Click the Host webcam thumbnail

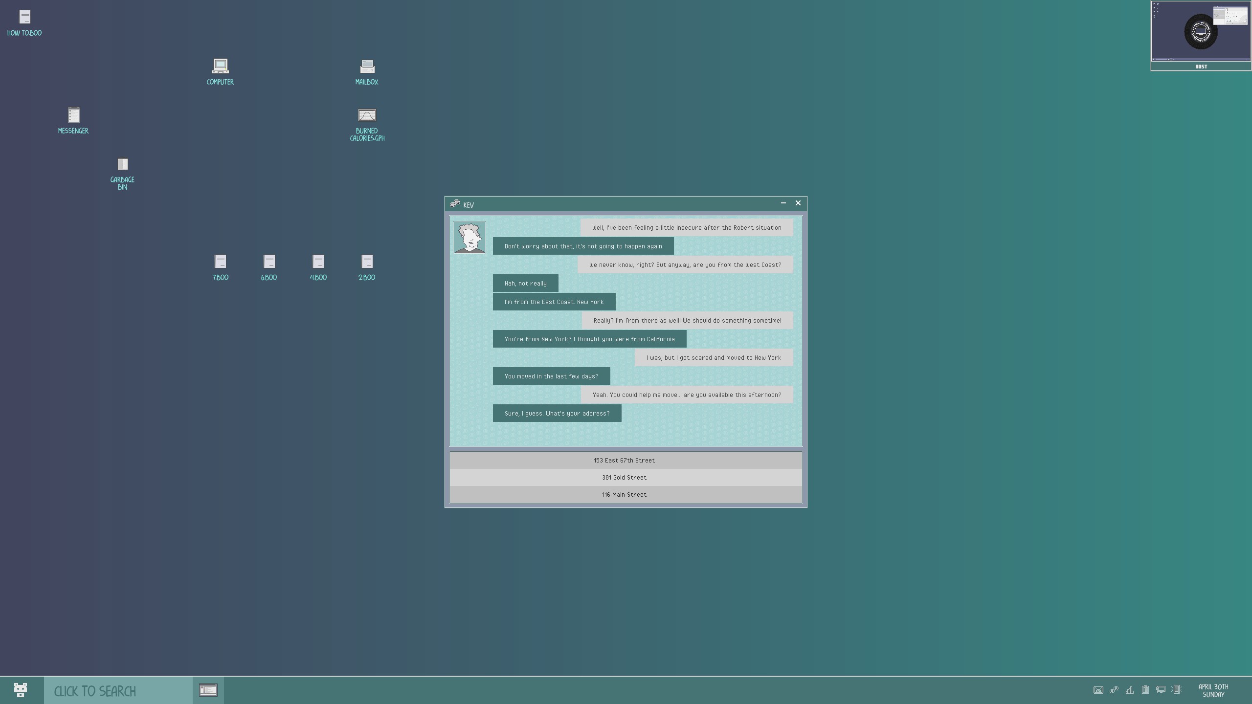1200,32
